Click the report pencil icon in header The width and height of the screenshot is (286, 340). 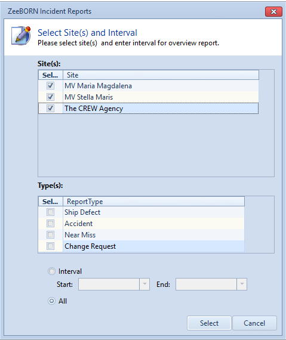21,36
